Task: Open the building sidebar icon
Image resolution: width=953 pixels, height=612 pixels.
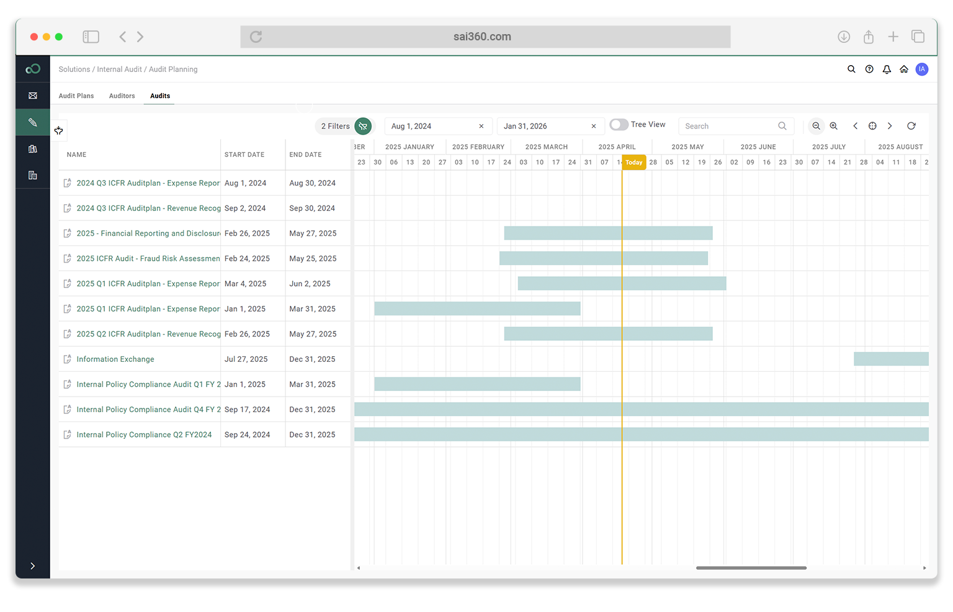Action: (33, 176)
